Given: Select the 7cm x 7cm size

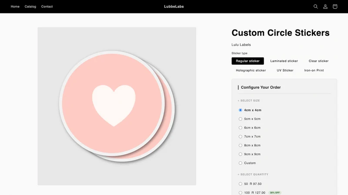Looking at the screenshot, I should click(x=241, y=136).
